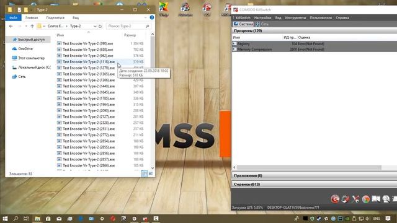Open volume control in system tray
Viewport: 397px width, 223px height.
click(x=367, y=219)
